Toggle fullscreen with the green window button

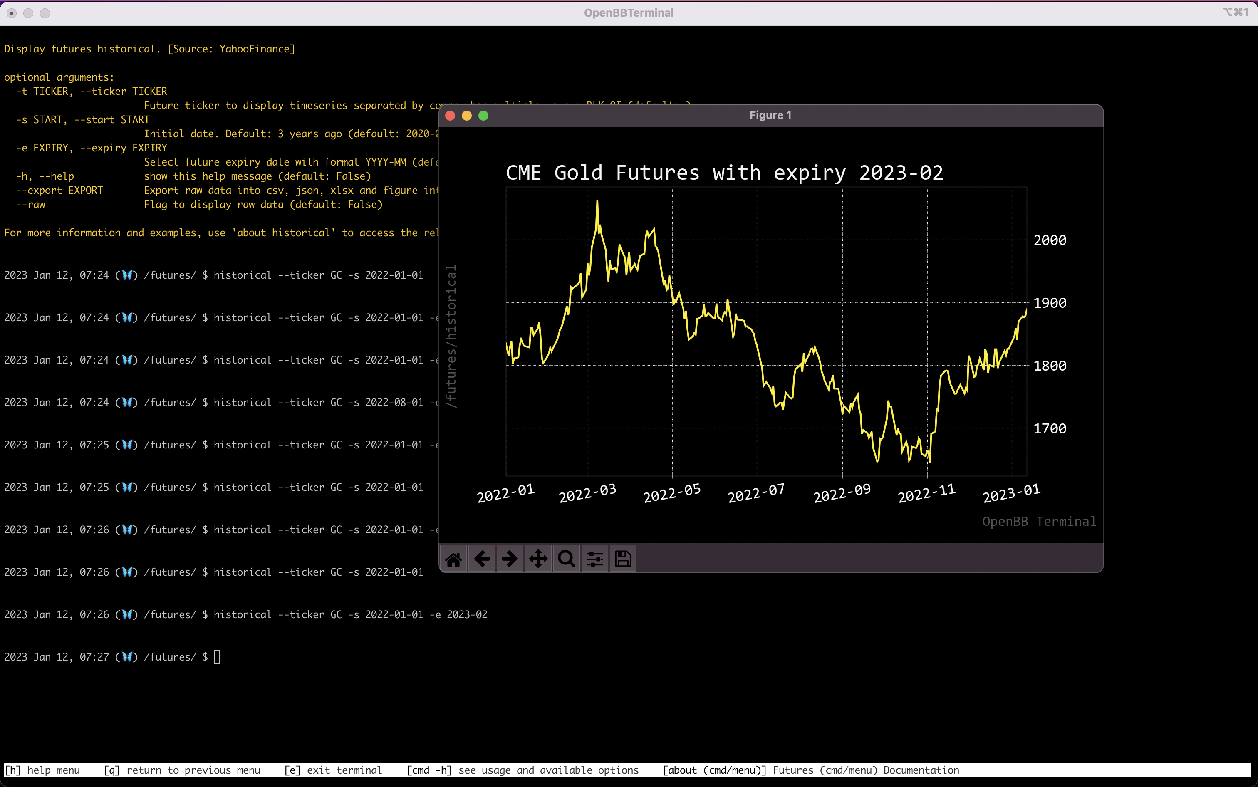pos(483,116)
